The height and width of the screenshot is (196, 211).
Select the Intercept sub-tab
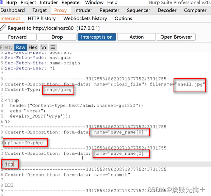pos(10,19)
